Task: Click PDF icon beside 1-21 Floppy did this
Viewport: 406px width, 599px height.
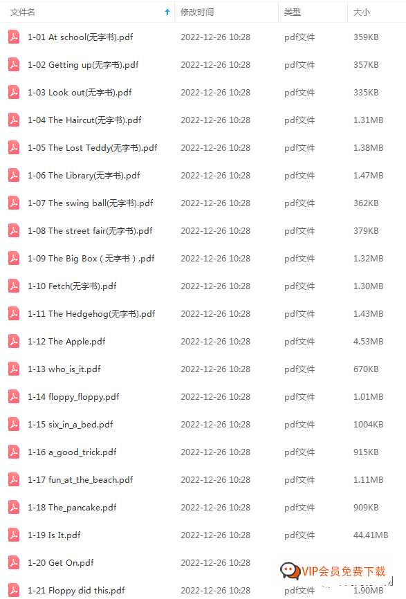Action: (14, 590)
